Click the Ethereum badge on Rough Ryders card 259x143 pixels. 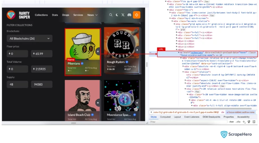[137, 50]
